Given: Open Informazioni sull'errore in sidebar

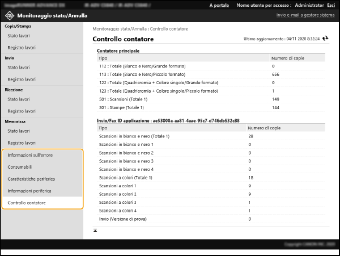Looking at the screenshot, I should (x=29, y=155).
